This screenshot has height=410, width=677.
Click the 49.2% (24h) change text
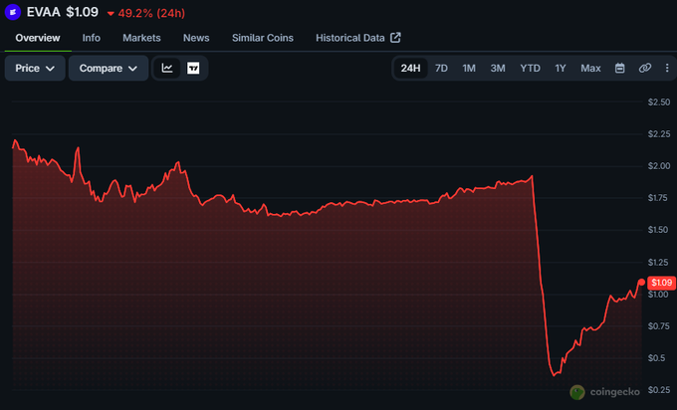[151, 13]
